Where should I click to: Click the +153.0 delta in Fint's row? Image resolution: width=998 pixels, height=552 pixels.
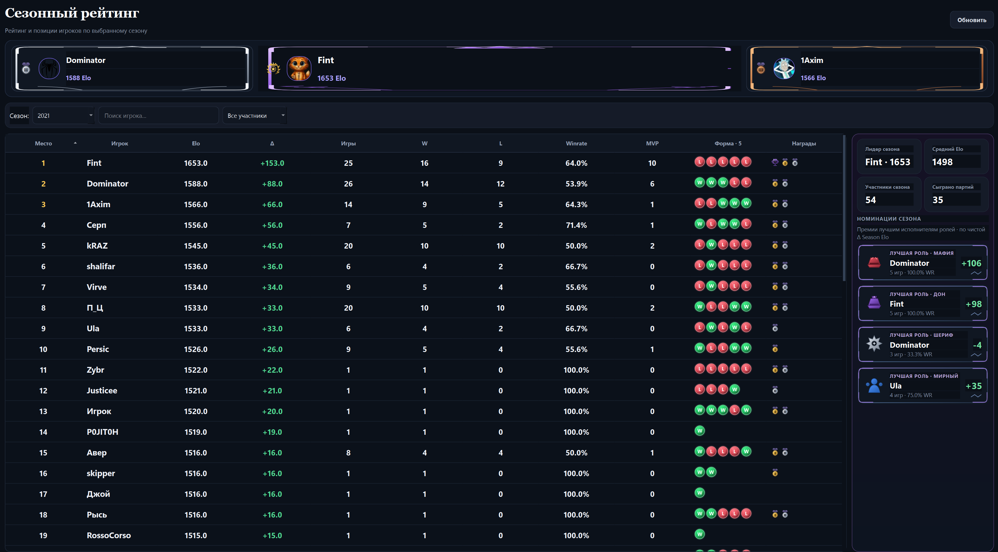272,163
